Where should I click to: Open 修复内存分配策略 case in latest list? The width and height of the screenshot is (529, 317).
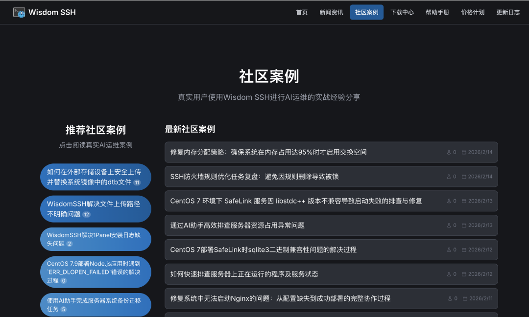tap(331, 152)
